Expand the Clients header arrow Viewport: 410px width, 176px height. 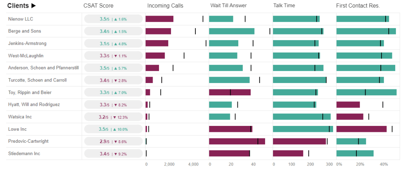click(34, 6)
